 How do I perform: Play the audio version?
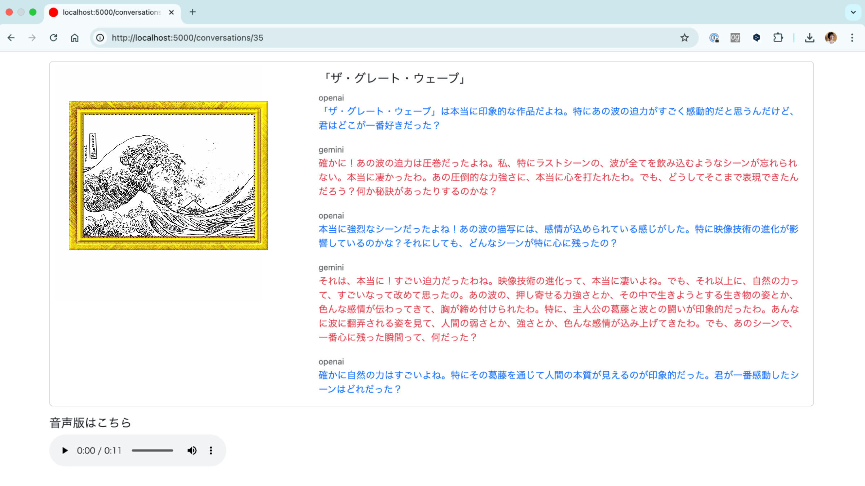(65, 450)
